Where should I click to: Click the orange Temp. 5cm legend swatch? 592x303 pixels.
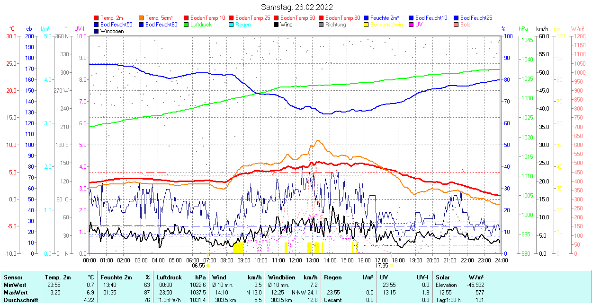[x=142, y=18]
